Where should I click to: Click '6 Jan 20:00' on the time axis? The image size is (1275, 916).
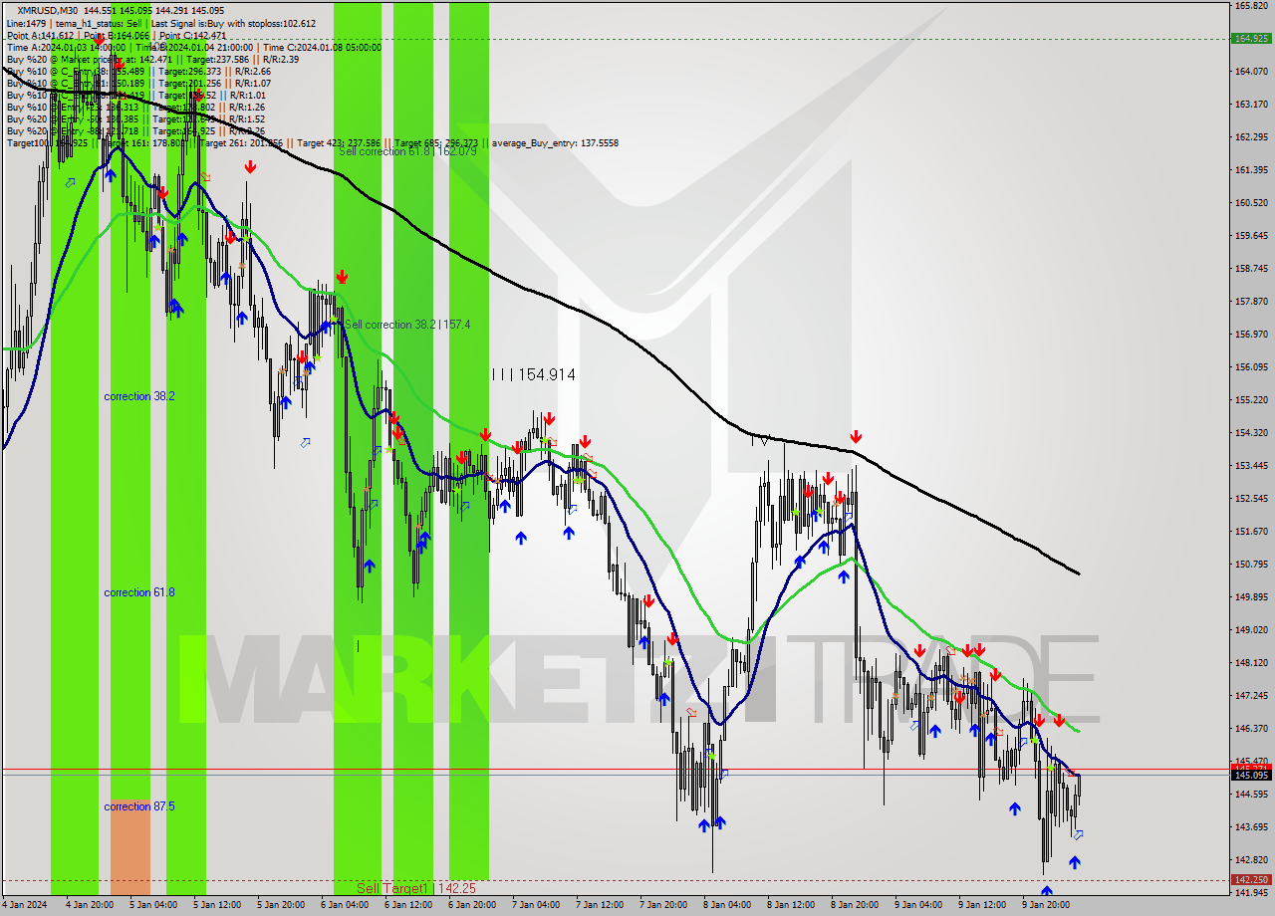tap(471, 906)
